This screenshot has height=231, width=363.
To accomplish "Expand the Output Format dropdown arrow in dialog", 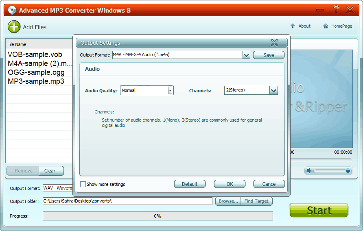I will click(x=246, y=55).
